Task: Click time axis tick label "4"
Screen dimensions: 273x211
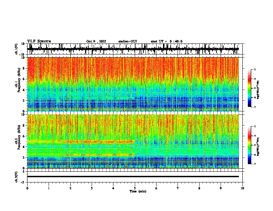Action: pyautogui.click(x=113, y=188)
